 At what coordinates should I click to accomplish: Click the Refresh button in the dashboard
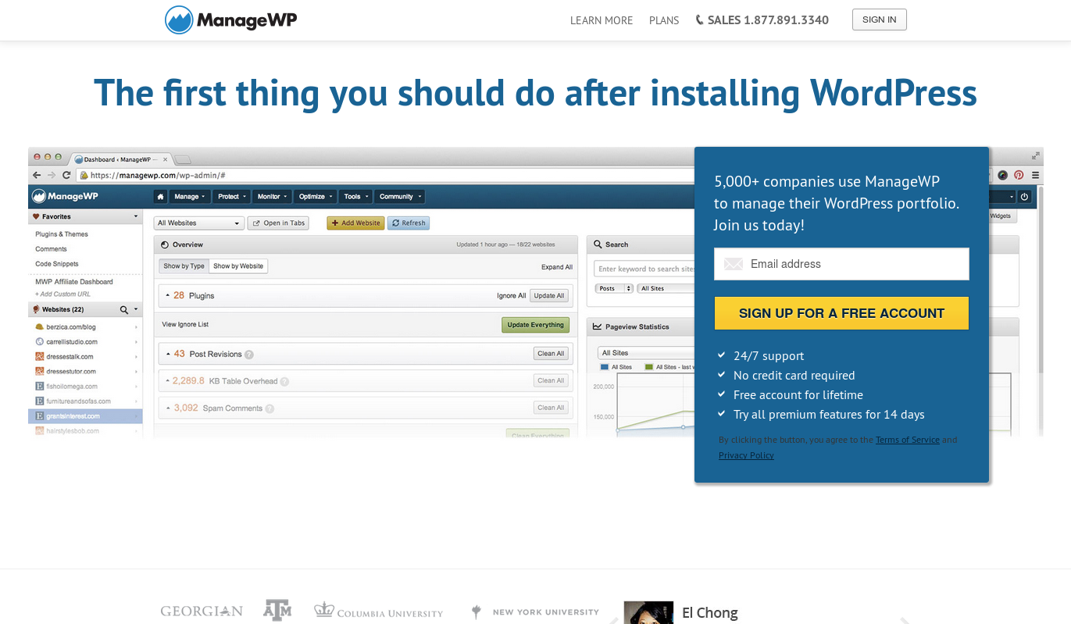coord(409,223)
